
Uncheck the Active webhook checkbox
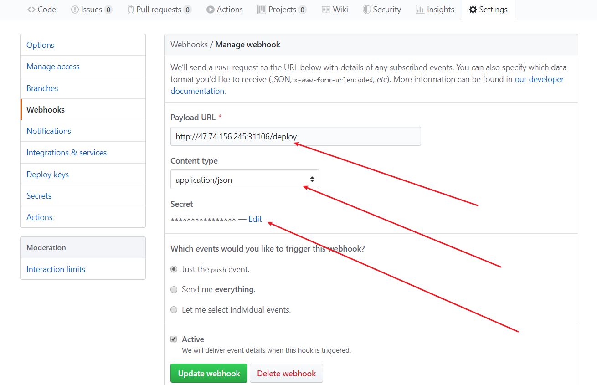[174, 339]
